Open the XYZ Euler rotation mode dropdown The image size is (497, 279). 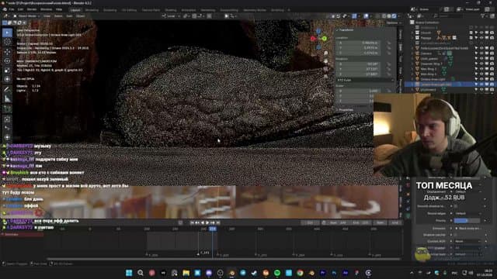point(365,80)
